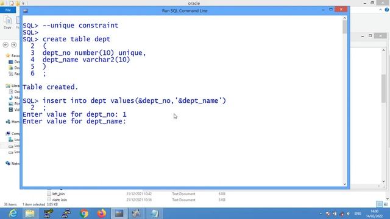Viewport: 390px width, 219px height.
Task: Show hidden tray icons arrow
Action: tap(321, 214)
